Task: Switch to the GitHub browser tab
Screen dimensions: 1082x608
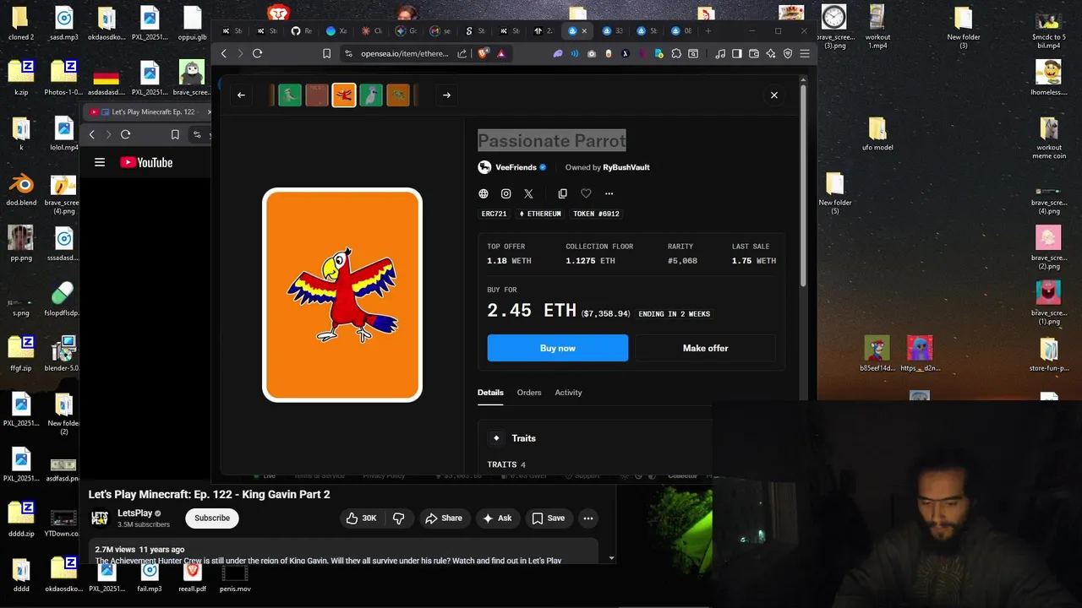Action: [x=301, y=31]
